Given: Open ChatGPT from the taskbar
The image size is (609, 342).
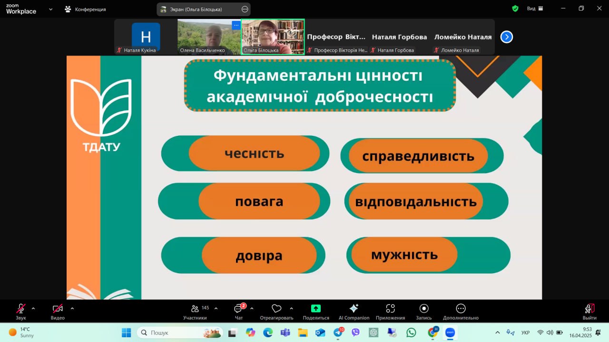Looking at the screenshot, I should pyautogui.click(x=373, y=332).
